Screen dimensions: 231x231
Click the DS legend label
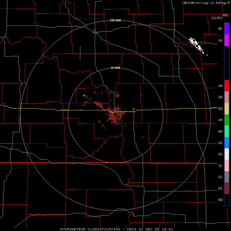[220, 154]
